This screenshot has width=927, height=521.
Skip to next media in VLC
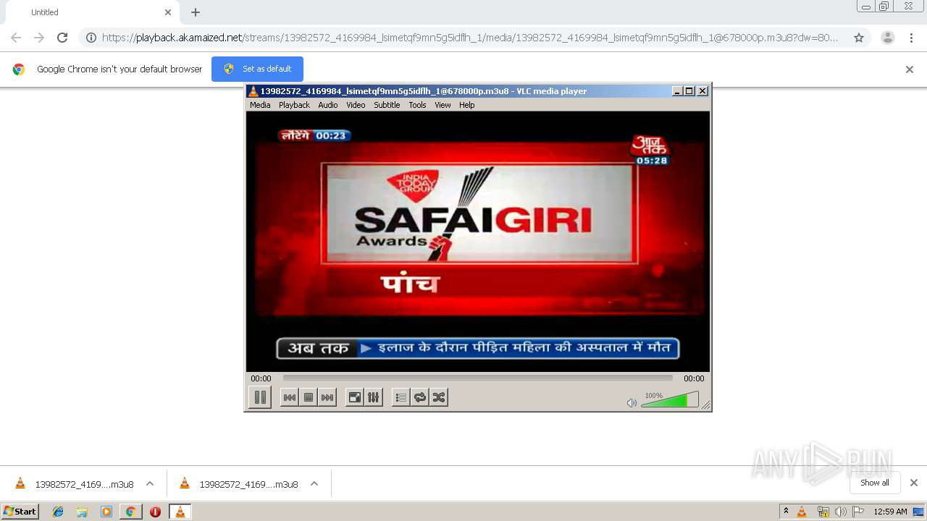[x=327, y=397]
